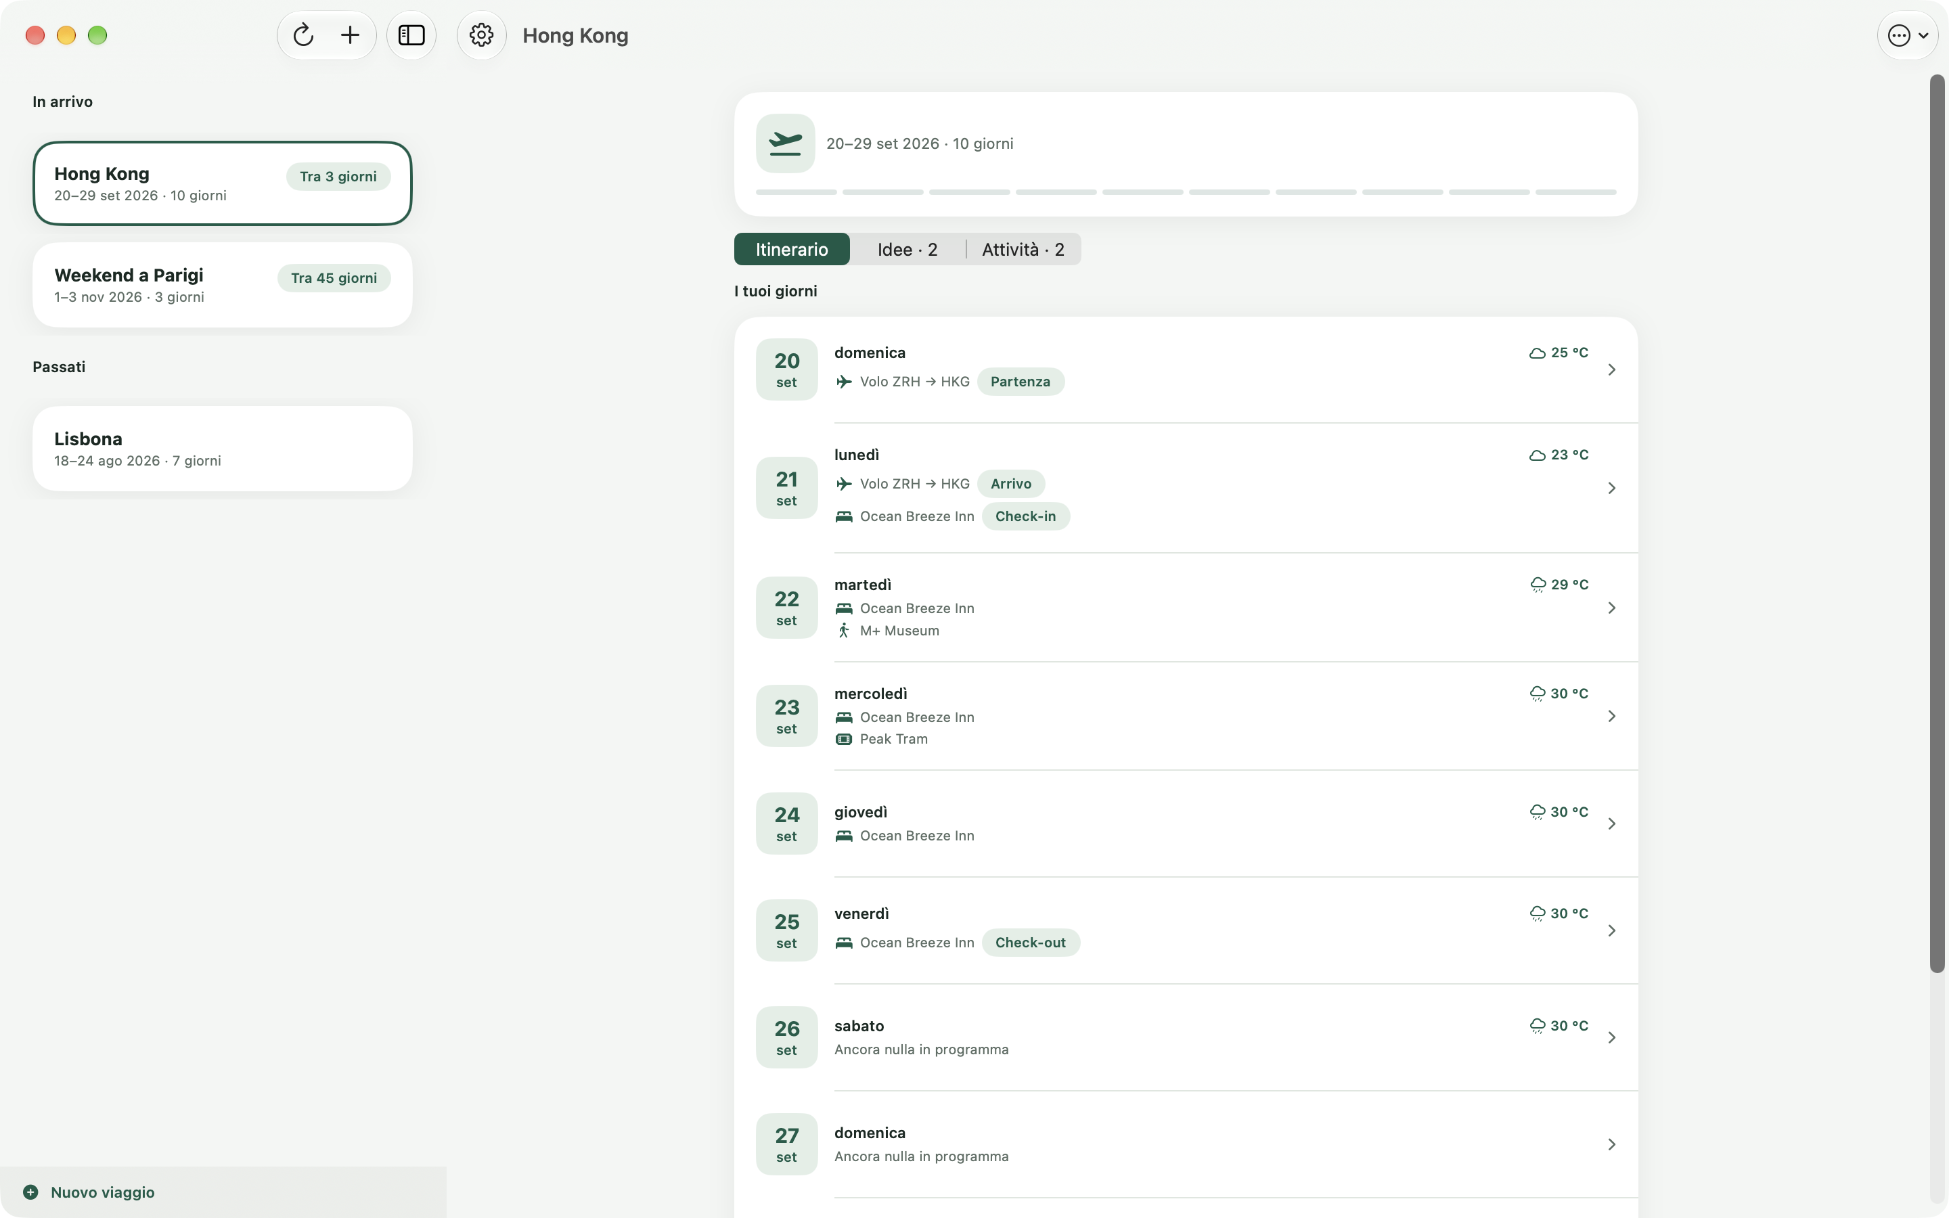Expand the sabato 26 set day chevron
The image size is (1949, 1218).
1611,1037
